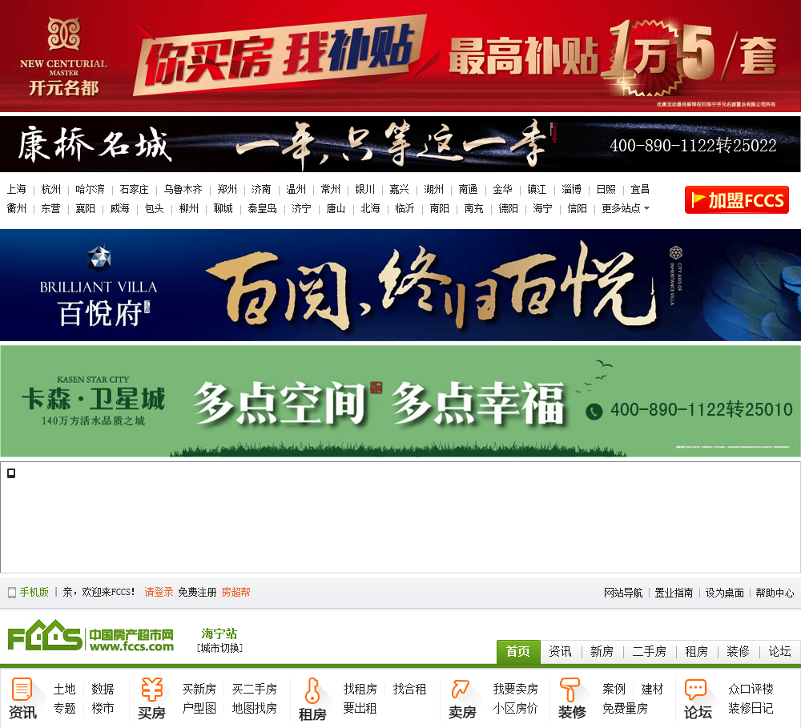
Task: Go to the 信阳 city site
Action: (577, 208)
